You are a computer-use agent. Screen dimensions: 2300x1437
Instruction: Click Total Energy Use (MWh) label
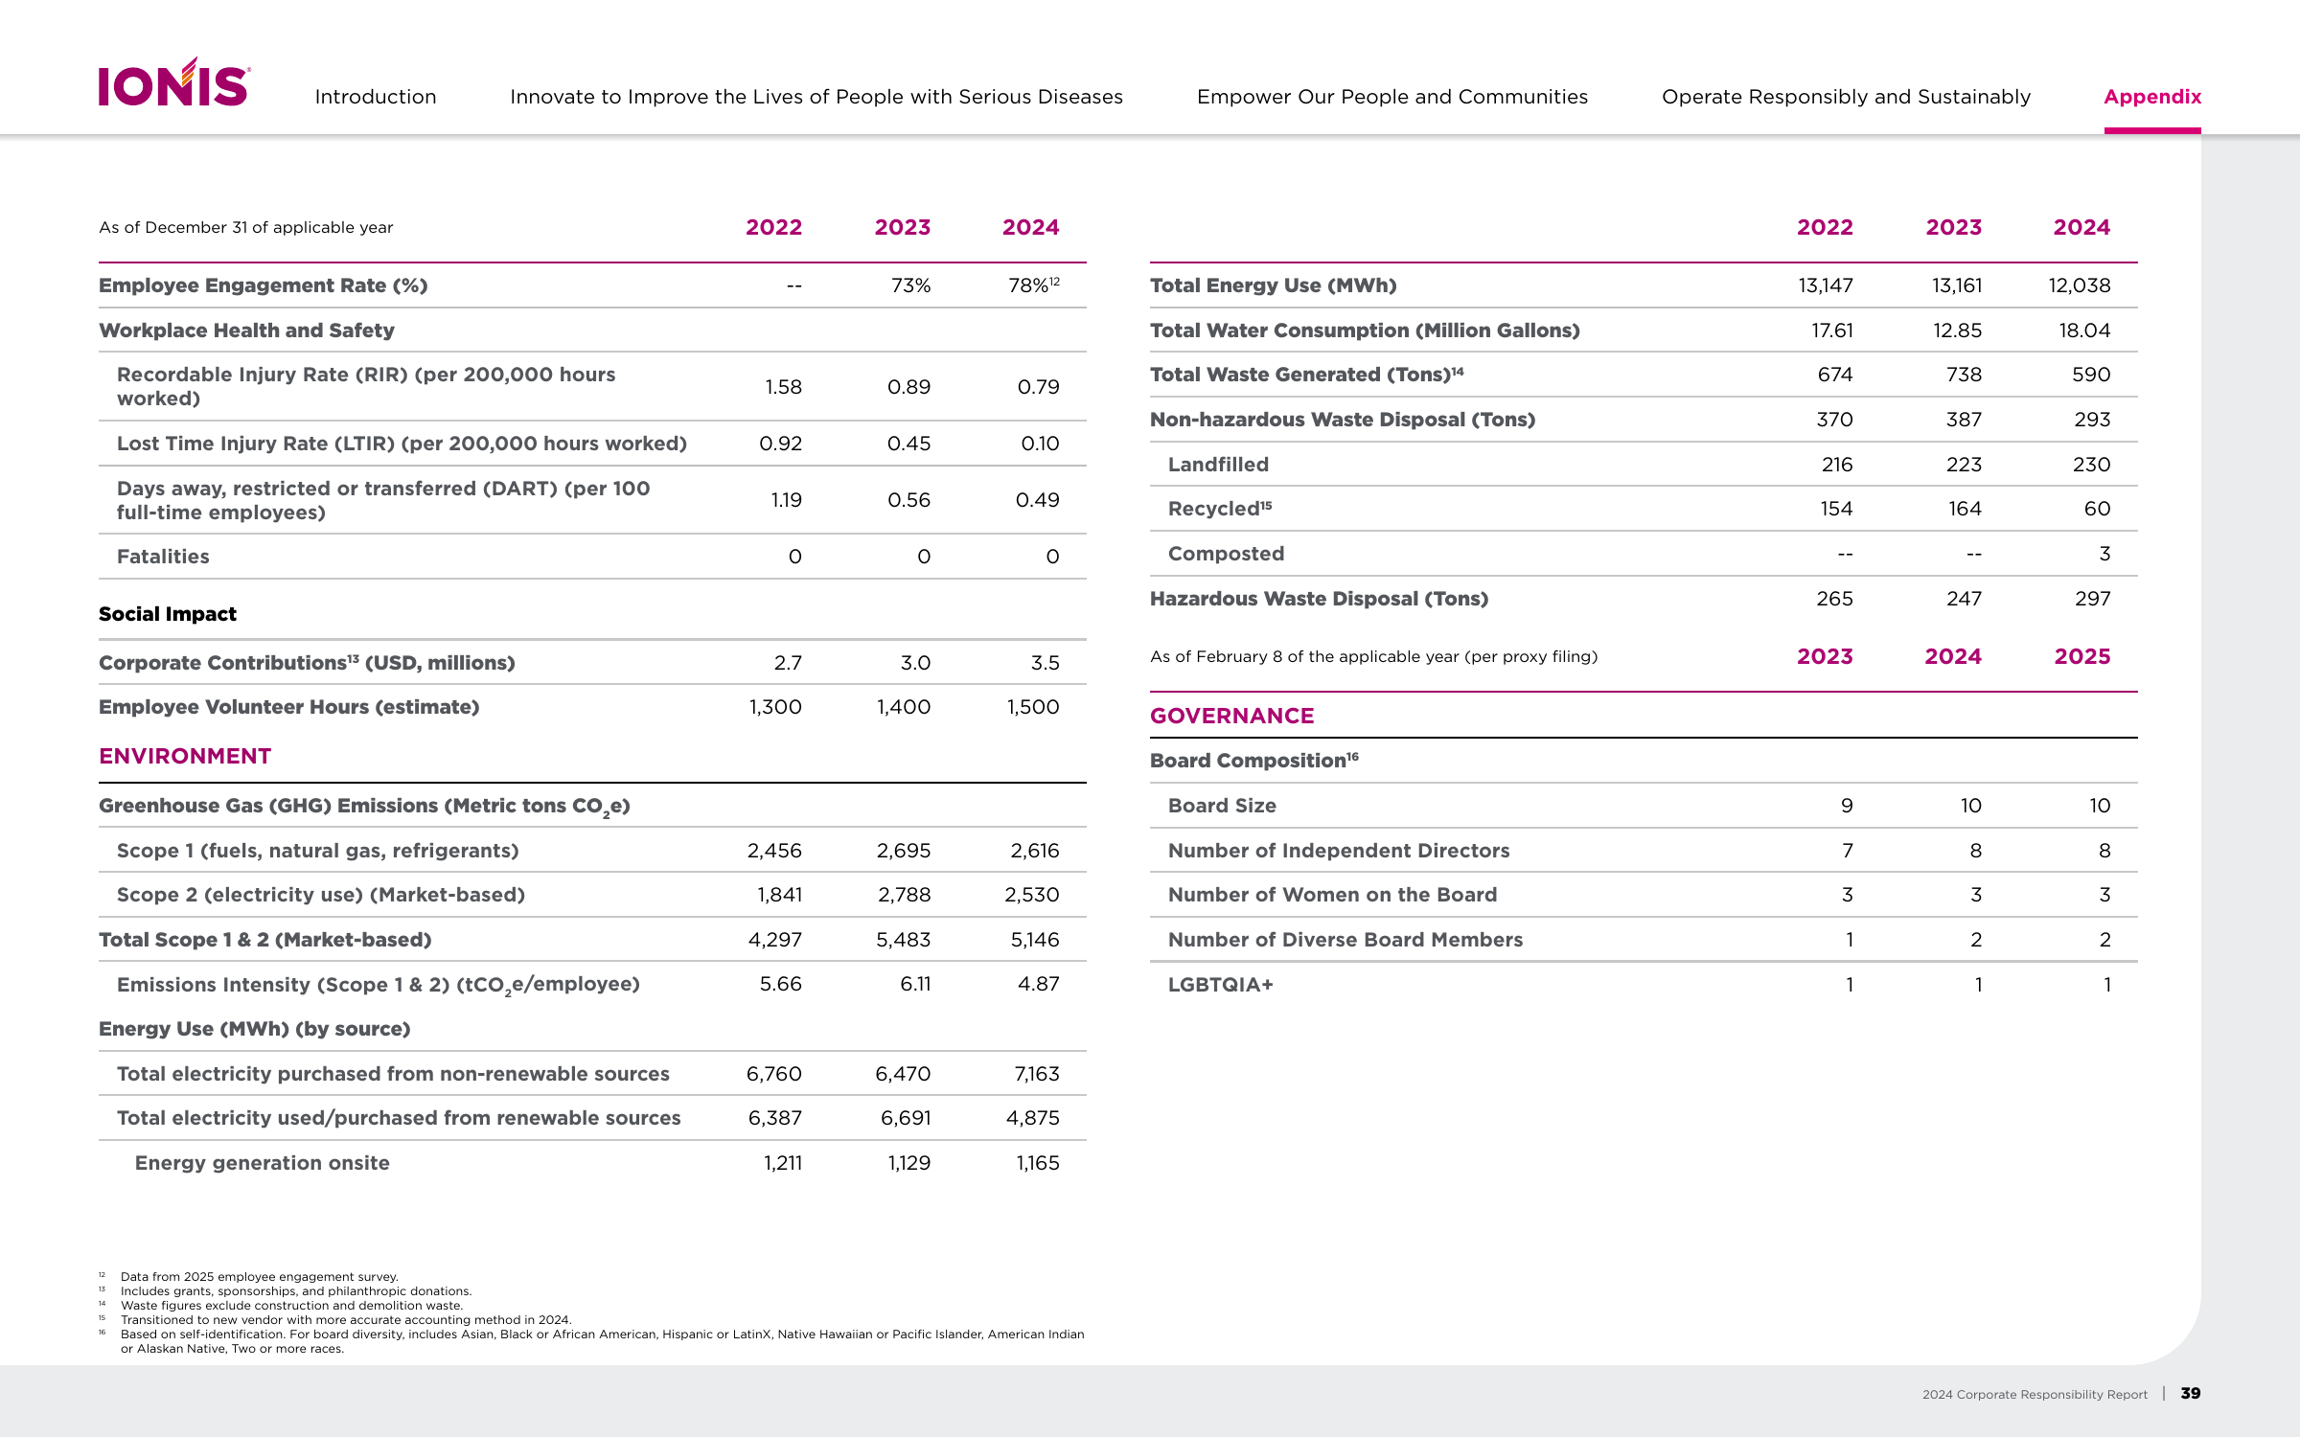tap(1274, 285)
